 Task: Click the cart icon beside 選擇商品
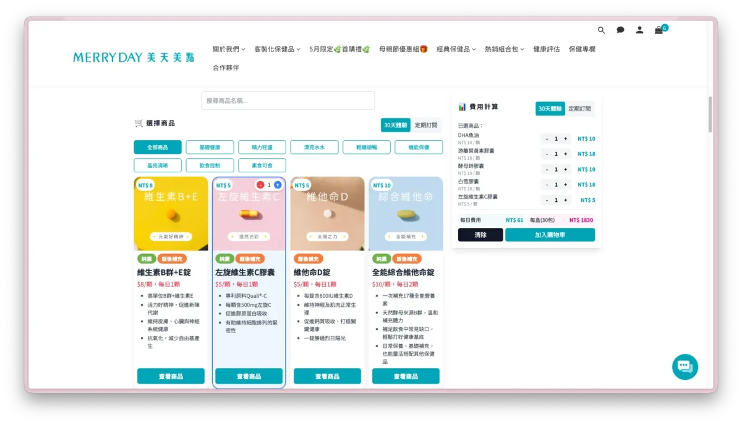click(x=139, y=123)
